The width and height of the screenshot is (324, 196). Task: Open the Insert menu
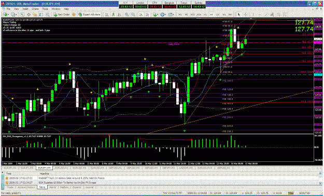25,9
